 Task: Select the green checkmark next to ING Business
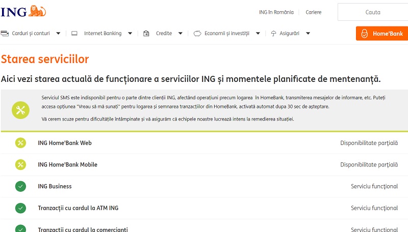click(x=20, y=186)
